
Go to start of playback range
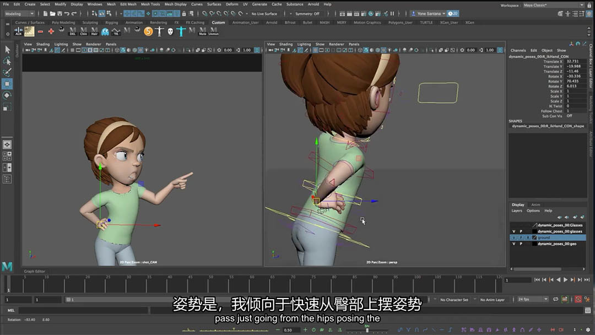coord(537,280)
